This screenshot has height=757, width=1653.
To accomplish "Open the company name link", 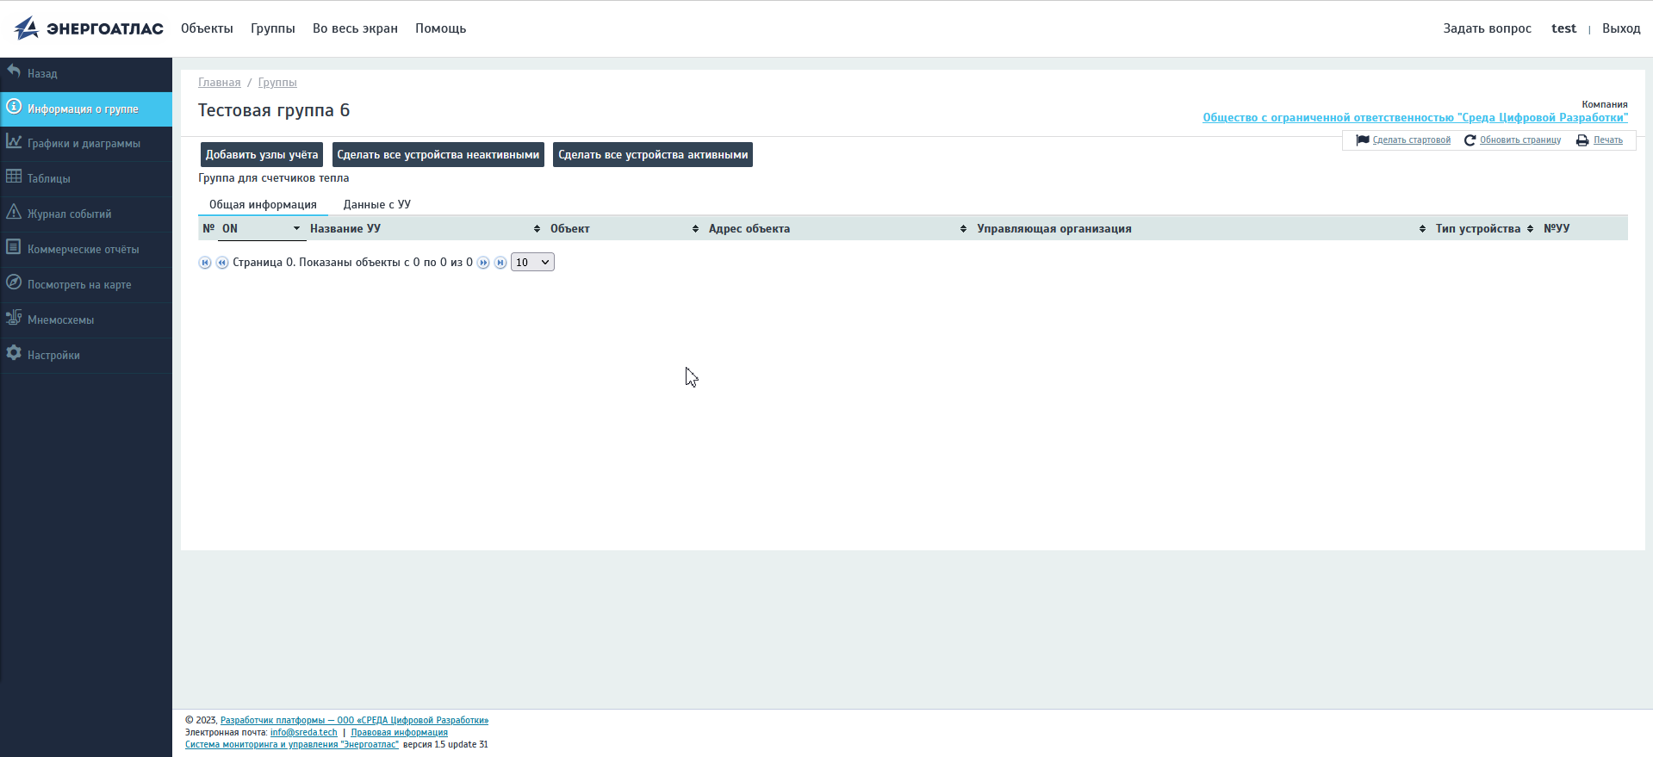I will [x=1414, y=118].
